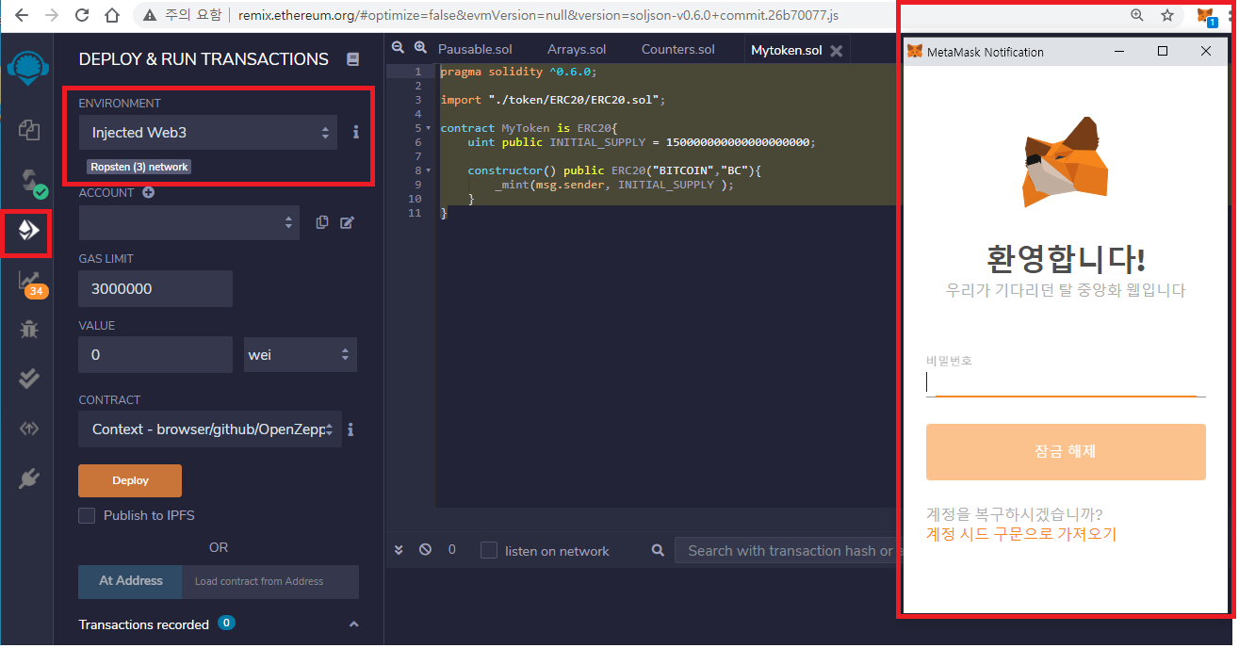
Task: Switch to Arrays.sol tab
Action: tap(577, 50)
